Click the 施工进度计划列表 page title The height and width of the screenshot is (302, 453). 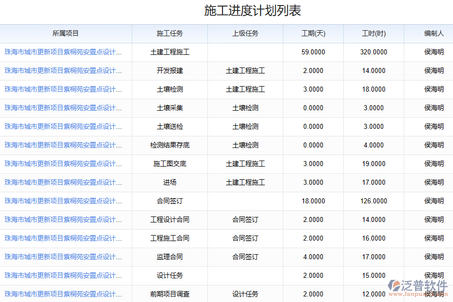253,11
